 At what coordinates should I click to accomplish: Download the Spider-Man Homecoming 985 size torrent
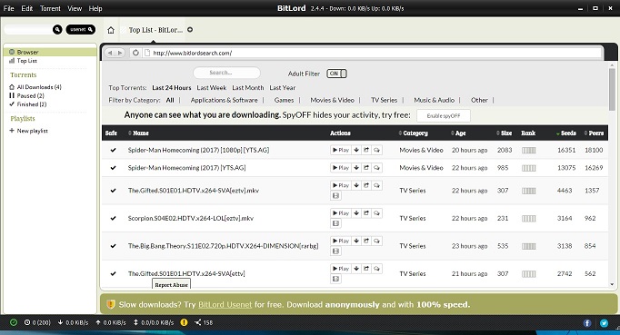356,167
